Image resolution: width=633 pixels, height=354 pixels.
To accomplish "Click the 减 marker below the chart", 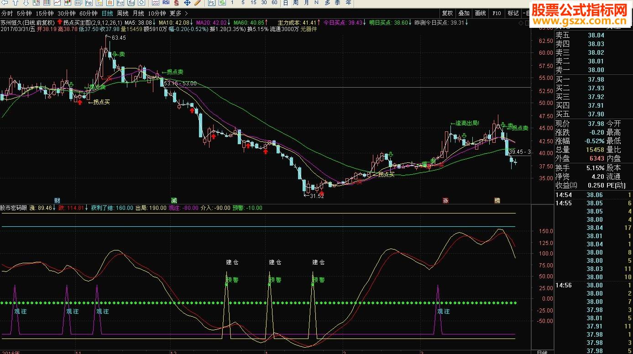I will click(174, 200).
